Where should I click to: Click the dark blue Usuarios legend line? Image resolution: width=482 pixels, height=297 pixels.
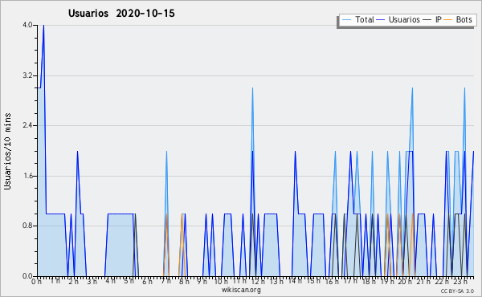point(381,20)
